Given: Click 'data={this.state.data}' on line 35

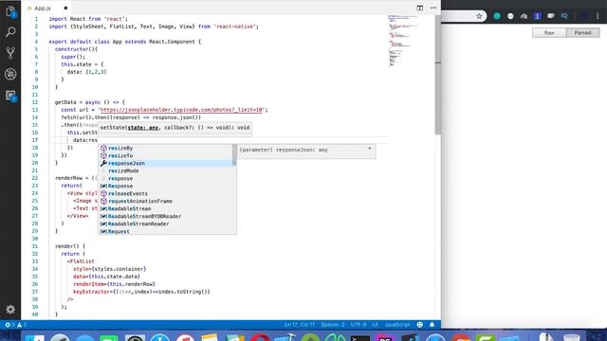Looking at the screenshot, I should tap(106, 277).
